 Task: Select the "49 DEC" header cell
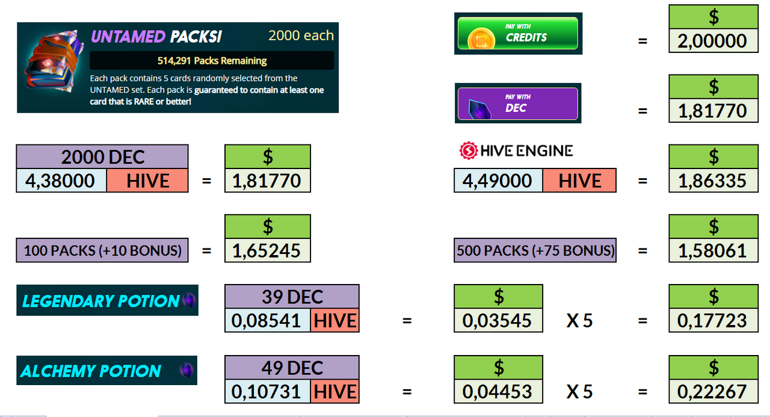(x=292, y=368)
